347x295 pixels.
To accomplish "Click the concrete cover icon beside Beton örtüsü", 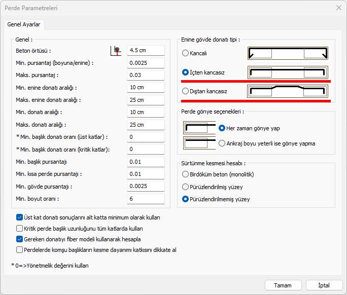I will point(117,51).
